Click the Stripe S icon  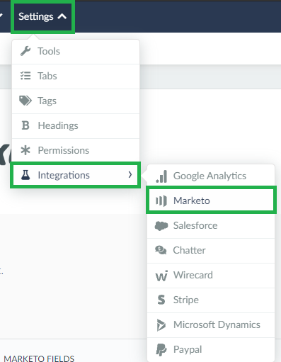tap(161, 300)
